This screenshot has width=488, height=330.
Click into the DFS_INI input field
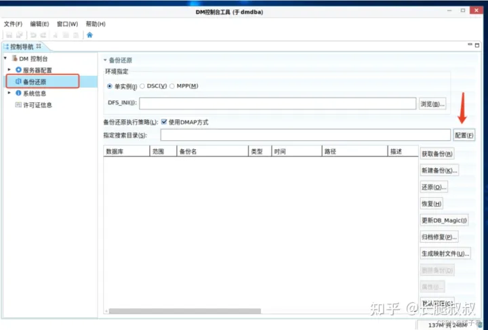(278, 104)
